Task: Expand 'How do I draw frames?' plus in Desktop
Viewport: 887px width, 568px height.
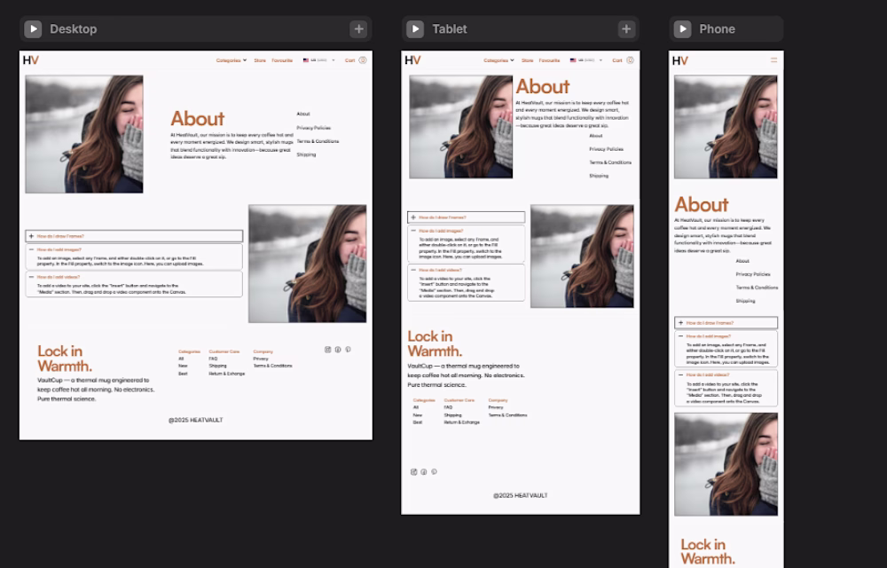Action: coord(31,236)
